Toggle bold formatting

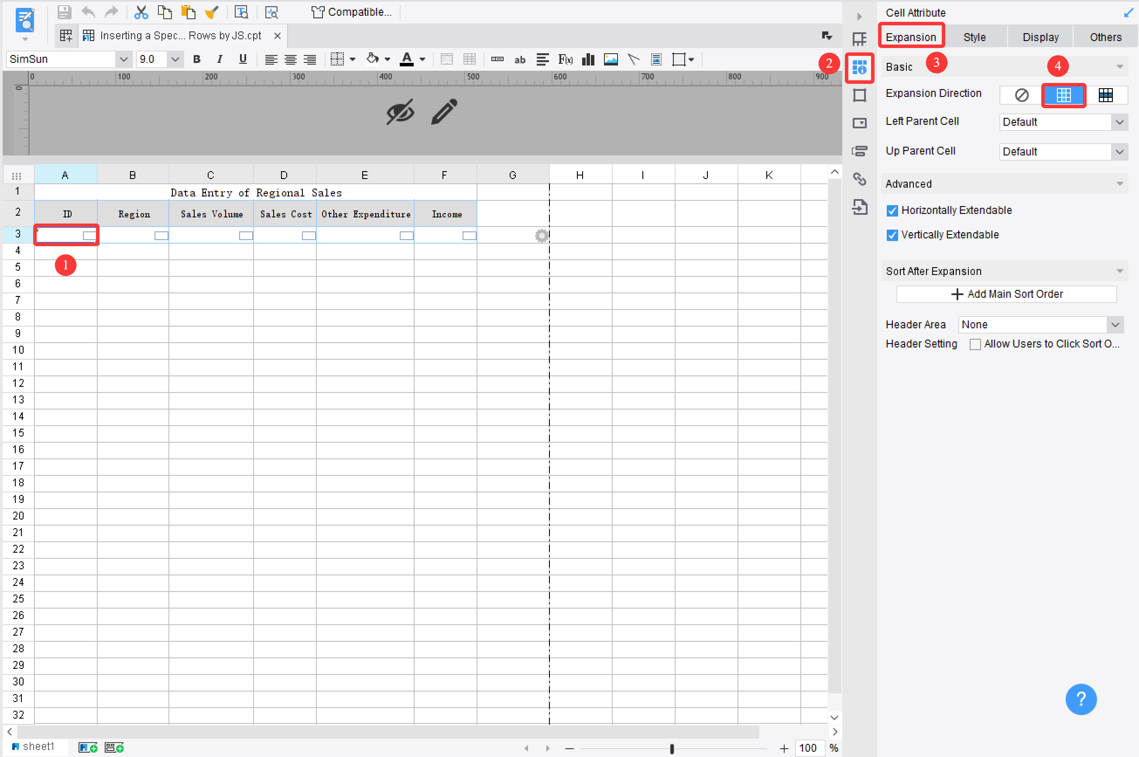pos(197,59)
